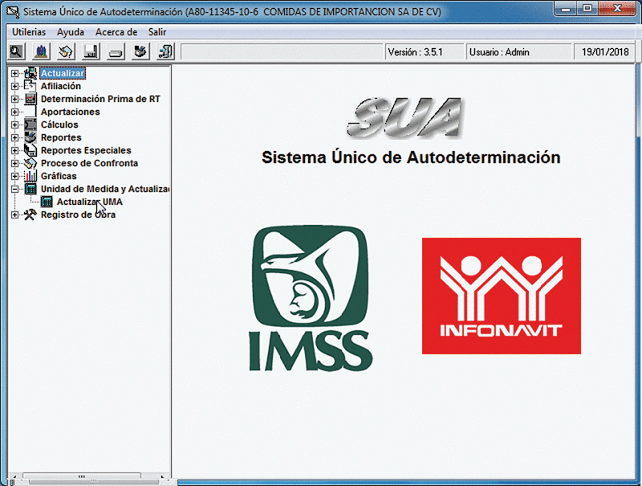This screenshot has height=486, width=642.
Task: Open the Acerca de menu
Action: click(x=116, y=32)
